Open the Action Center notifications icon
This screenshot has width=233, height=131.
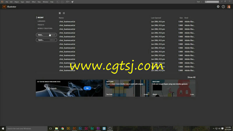coord(222,129)
